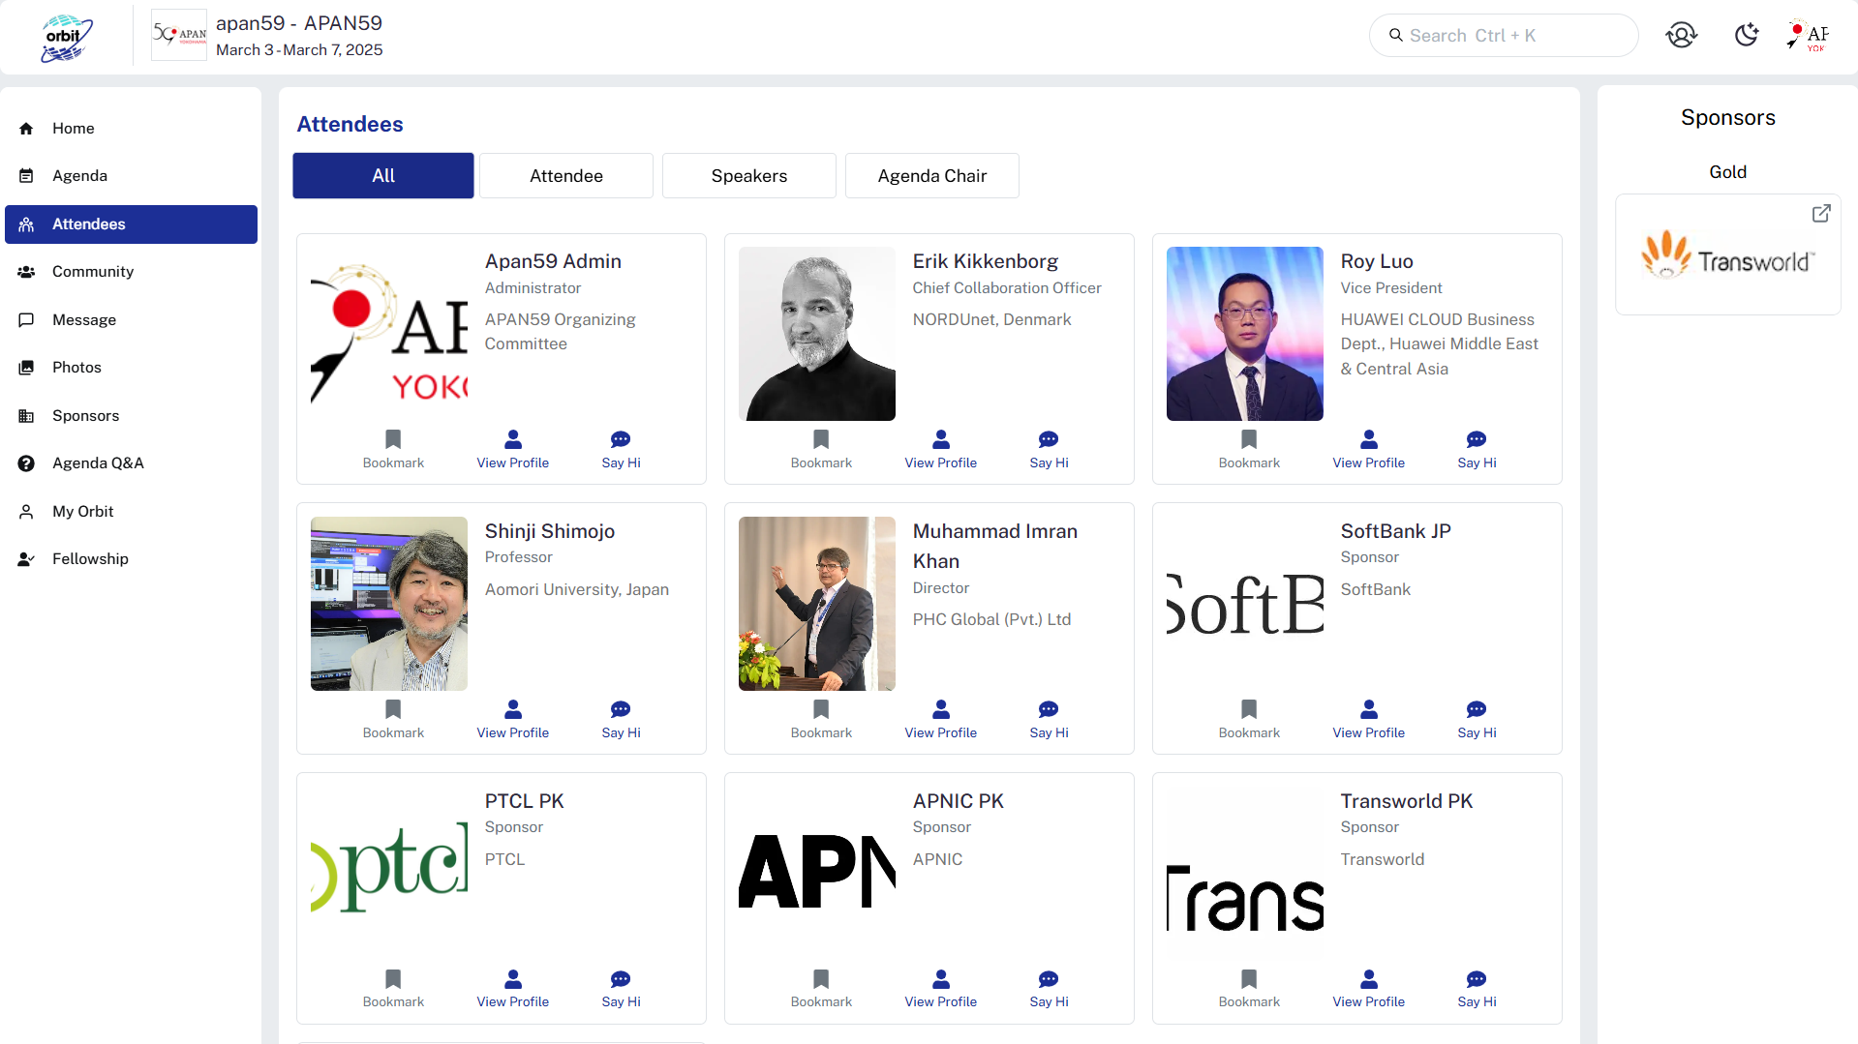Click Roy Luo's photo

[1245, 334]
